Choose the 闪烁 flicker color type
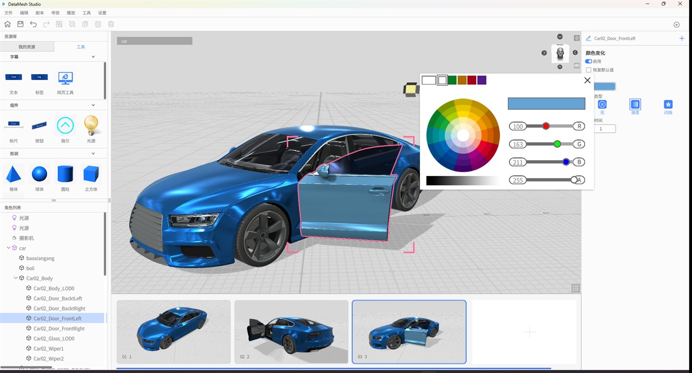The height and width of the screenshot is (373, 692). tap(668, 105)
